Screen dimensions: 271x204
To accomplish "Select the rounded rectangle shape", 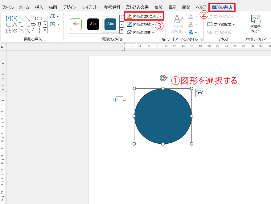I will point(8,25).
